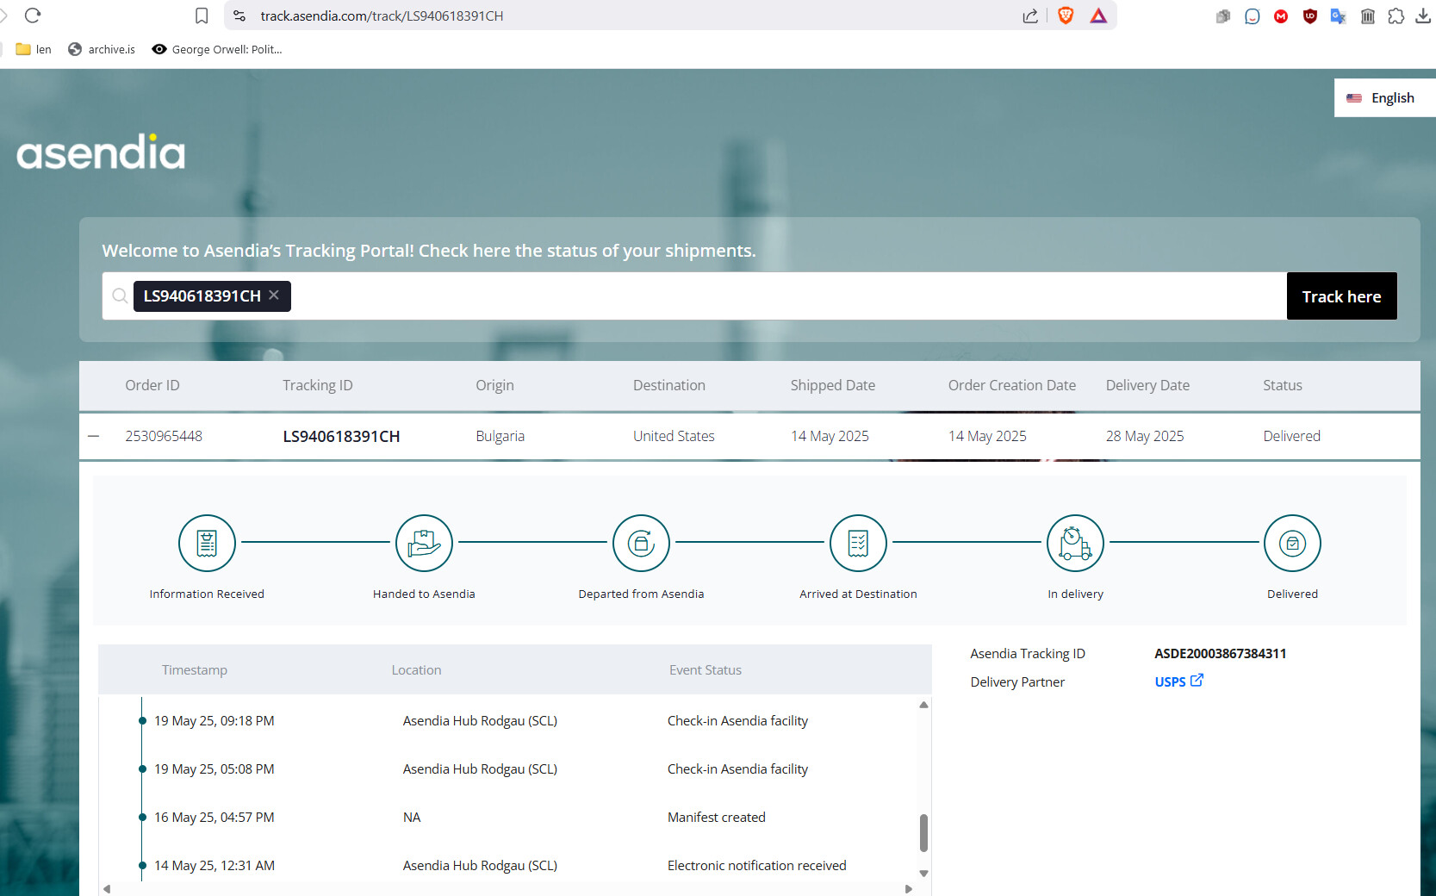The height and width of the screenshot is (896, 1436).
Task: Click the chat bubble extension icon
Action: (x=1253, y=16)
